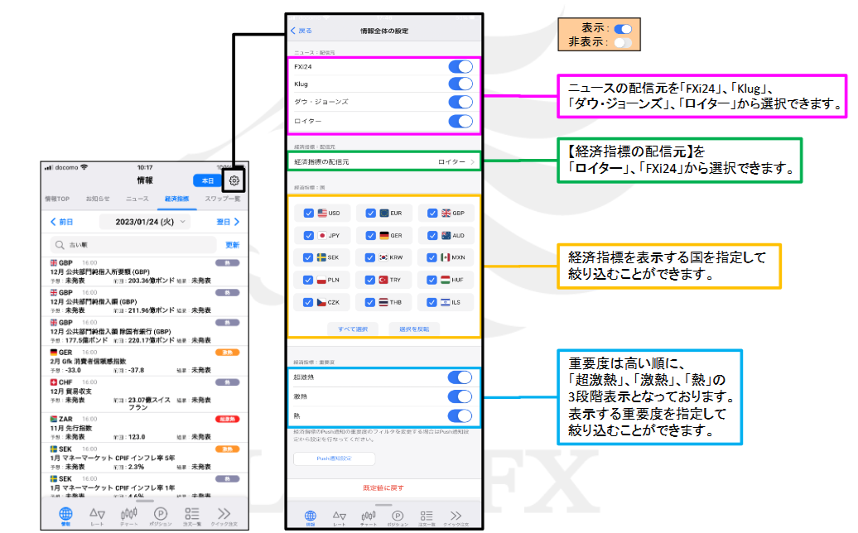Toggle the 超激熱 importance switch
The image size is (858, 533).
tap(460, 377)
